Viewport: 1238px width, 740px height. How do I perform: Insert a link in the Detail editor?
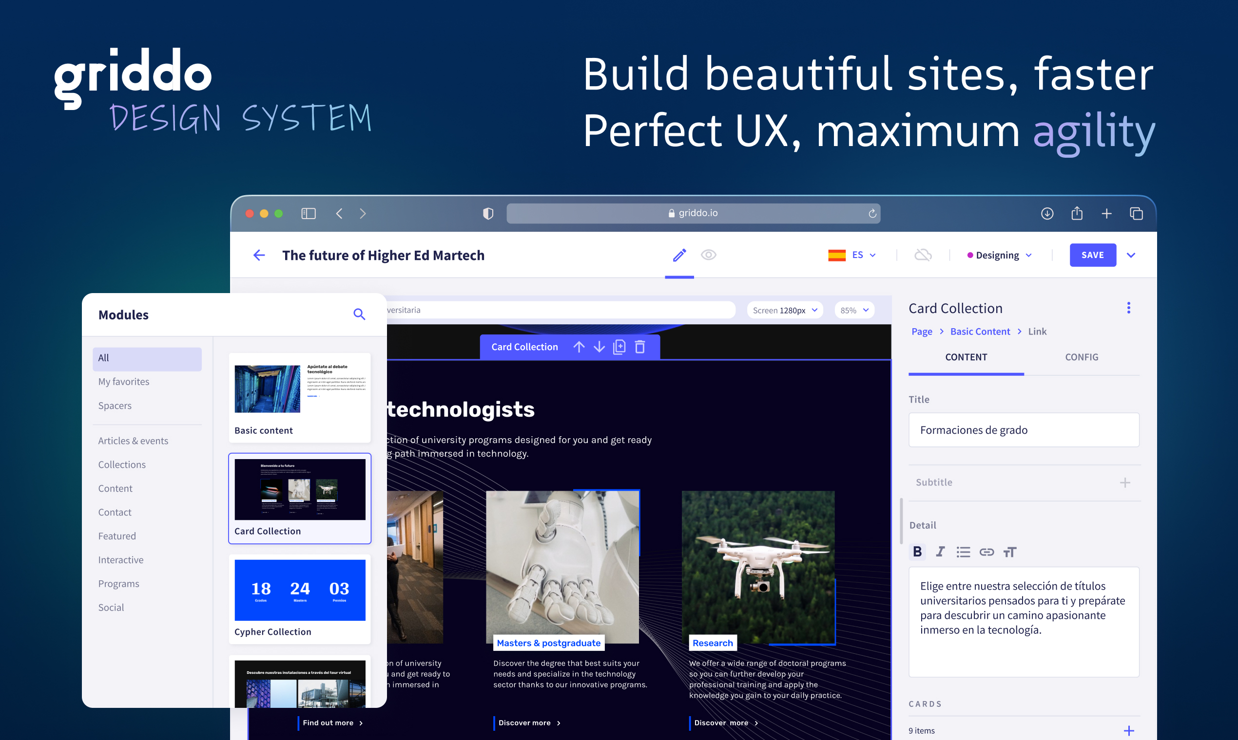point(987,552)
